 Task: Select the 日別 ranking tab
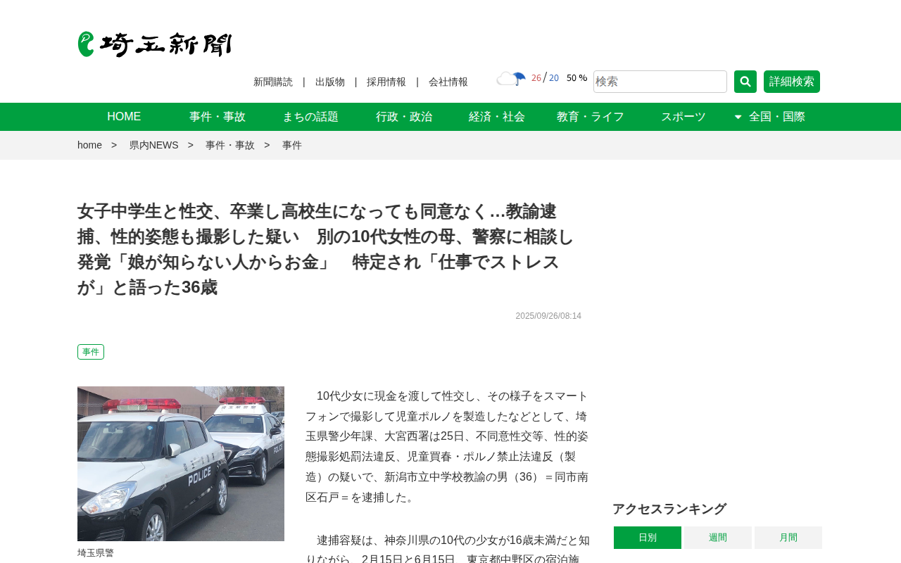coord(648,538)
